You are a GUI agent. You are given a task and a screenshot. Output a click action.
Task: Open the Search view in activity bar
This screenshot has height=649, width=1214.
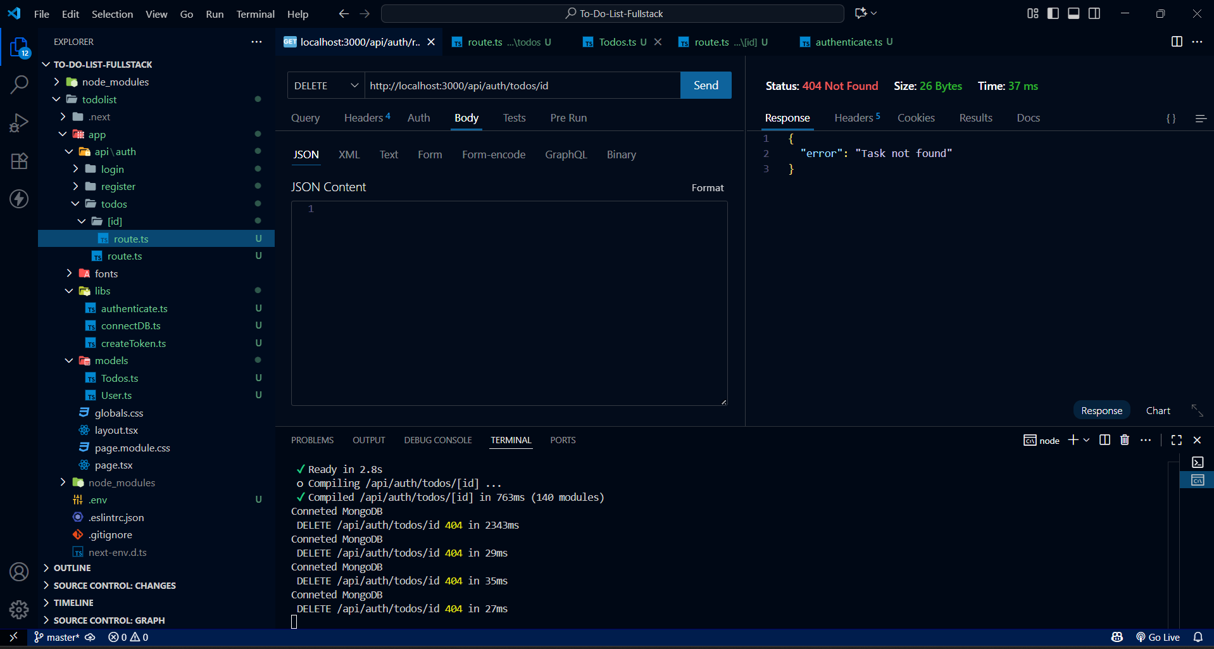[19, 84]
